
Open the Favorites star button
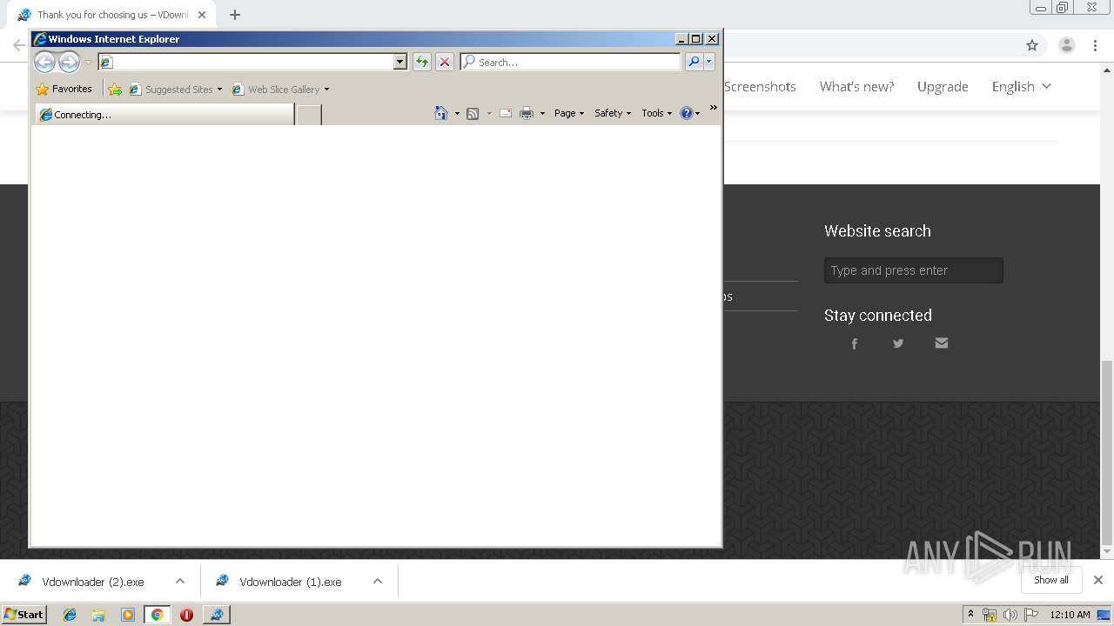(64, 89)
